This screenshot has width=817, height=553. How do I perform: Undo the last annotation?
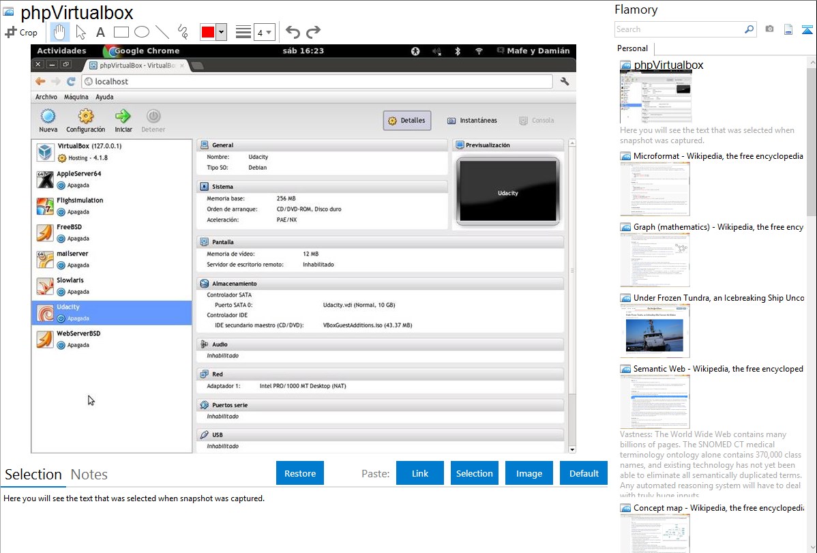point(293,32)
